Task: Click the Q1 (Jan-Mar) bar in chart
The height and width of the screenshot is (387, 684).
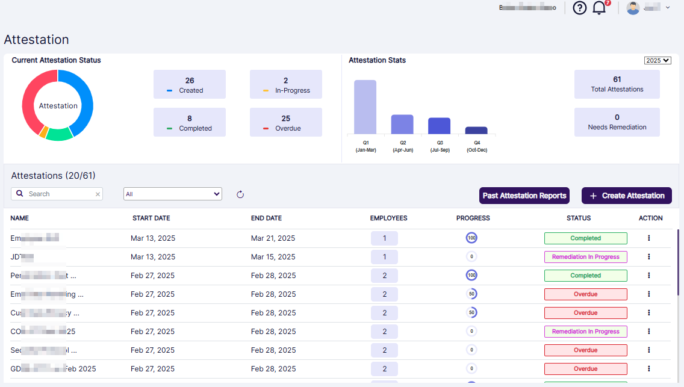Action: coord(365,107)
